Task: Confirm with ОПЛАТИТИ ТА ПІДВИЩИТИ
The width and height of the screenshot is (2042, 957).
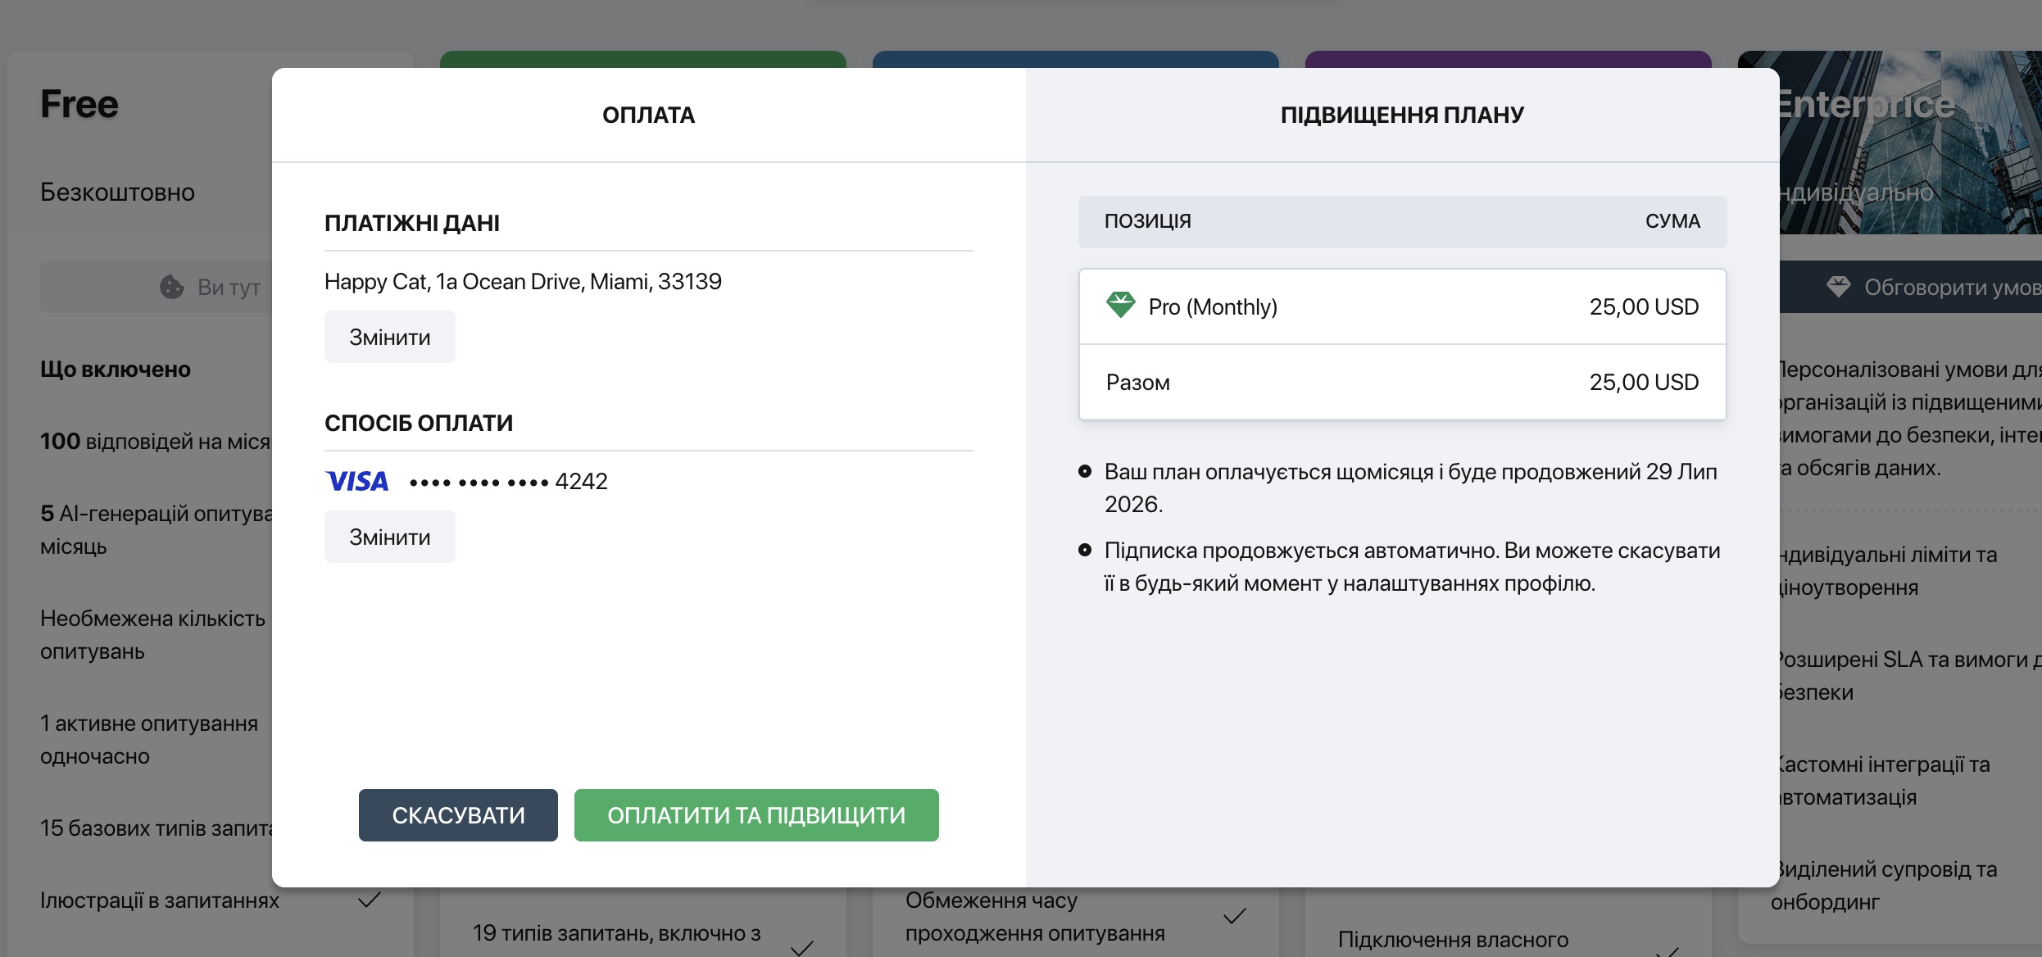Action: [x=756, y=815]
